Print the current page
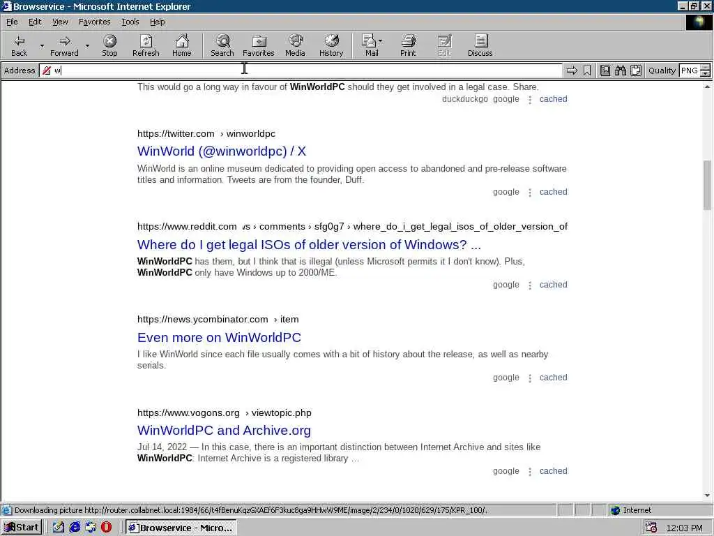The image size is (714, 536). 408,45
